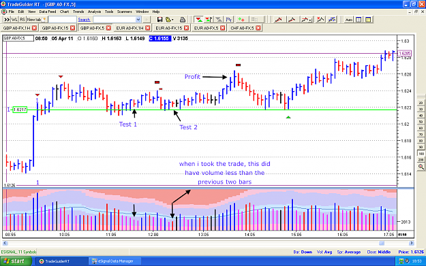This screenshot has height=266, width=426.
Task: Click the delete trend lines icon
Action: (320, 20)
